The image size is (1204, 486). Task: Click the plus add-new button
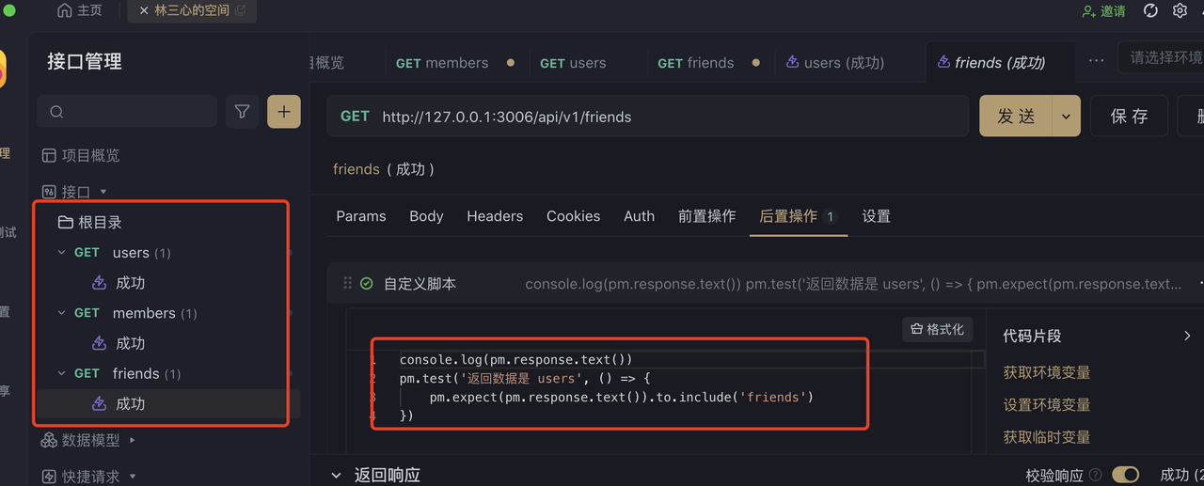pyautogui.click(x=284, y=112)
